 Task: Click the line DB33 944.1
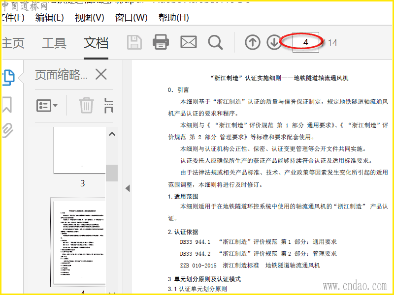click(x=258, y=242)
